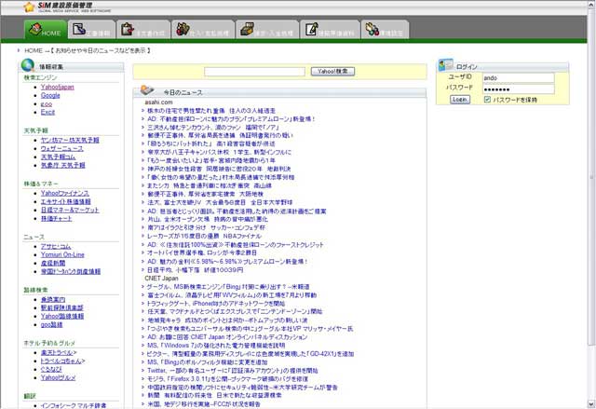Image resolution: width=596 pixels, height=409 pixels.
Task: Open the ウェザーニュース weather link
Action: click(x=61, y=148)
